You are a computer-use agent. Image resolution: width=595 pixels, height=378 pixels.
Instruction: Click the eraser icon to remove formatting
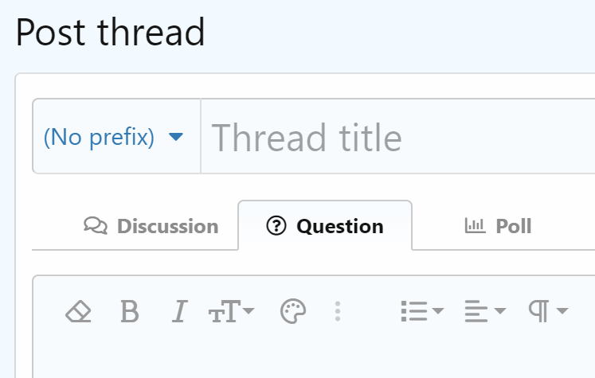tap(78, 311)
